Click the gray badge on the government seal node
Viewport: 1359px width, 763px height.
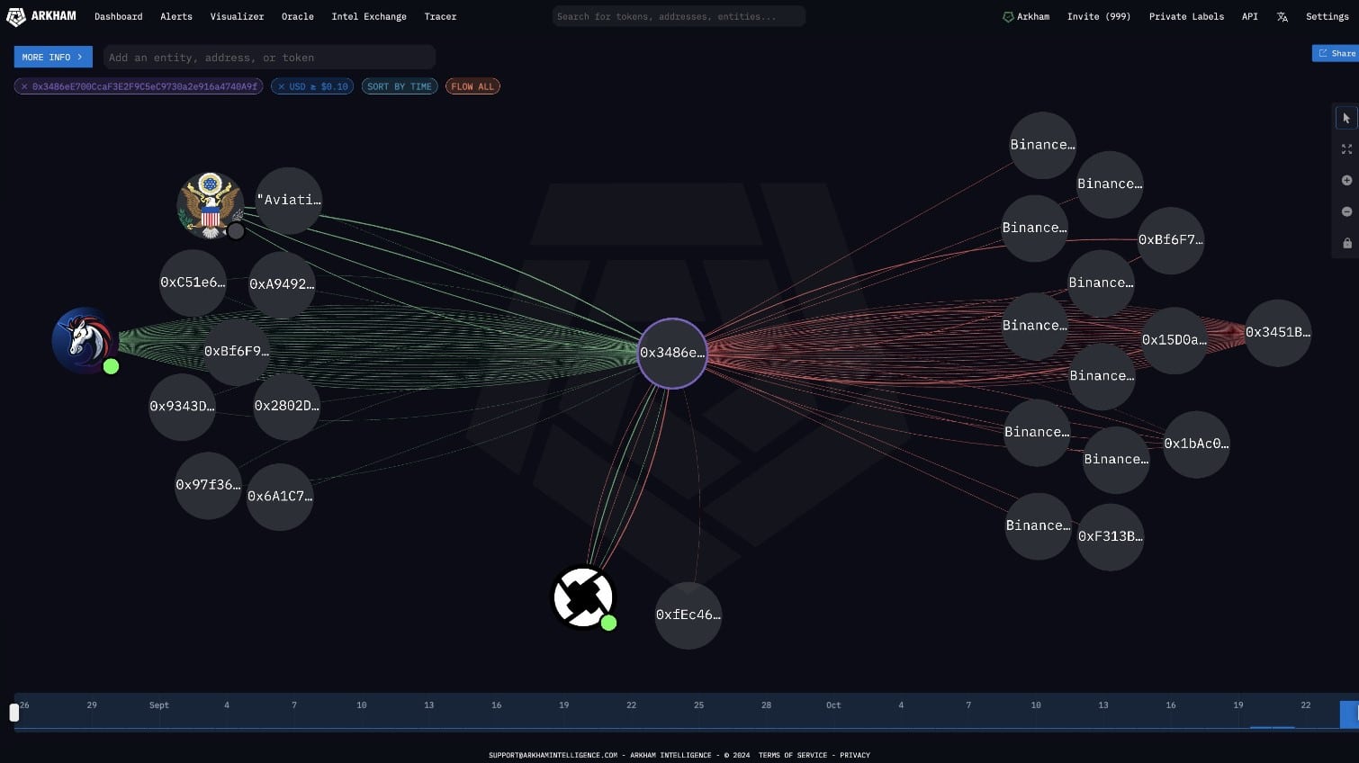tap(236, 231)
